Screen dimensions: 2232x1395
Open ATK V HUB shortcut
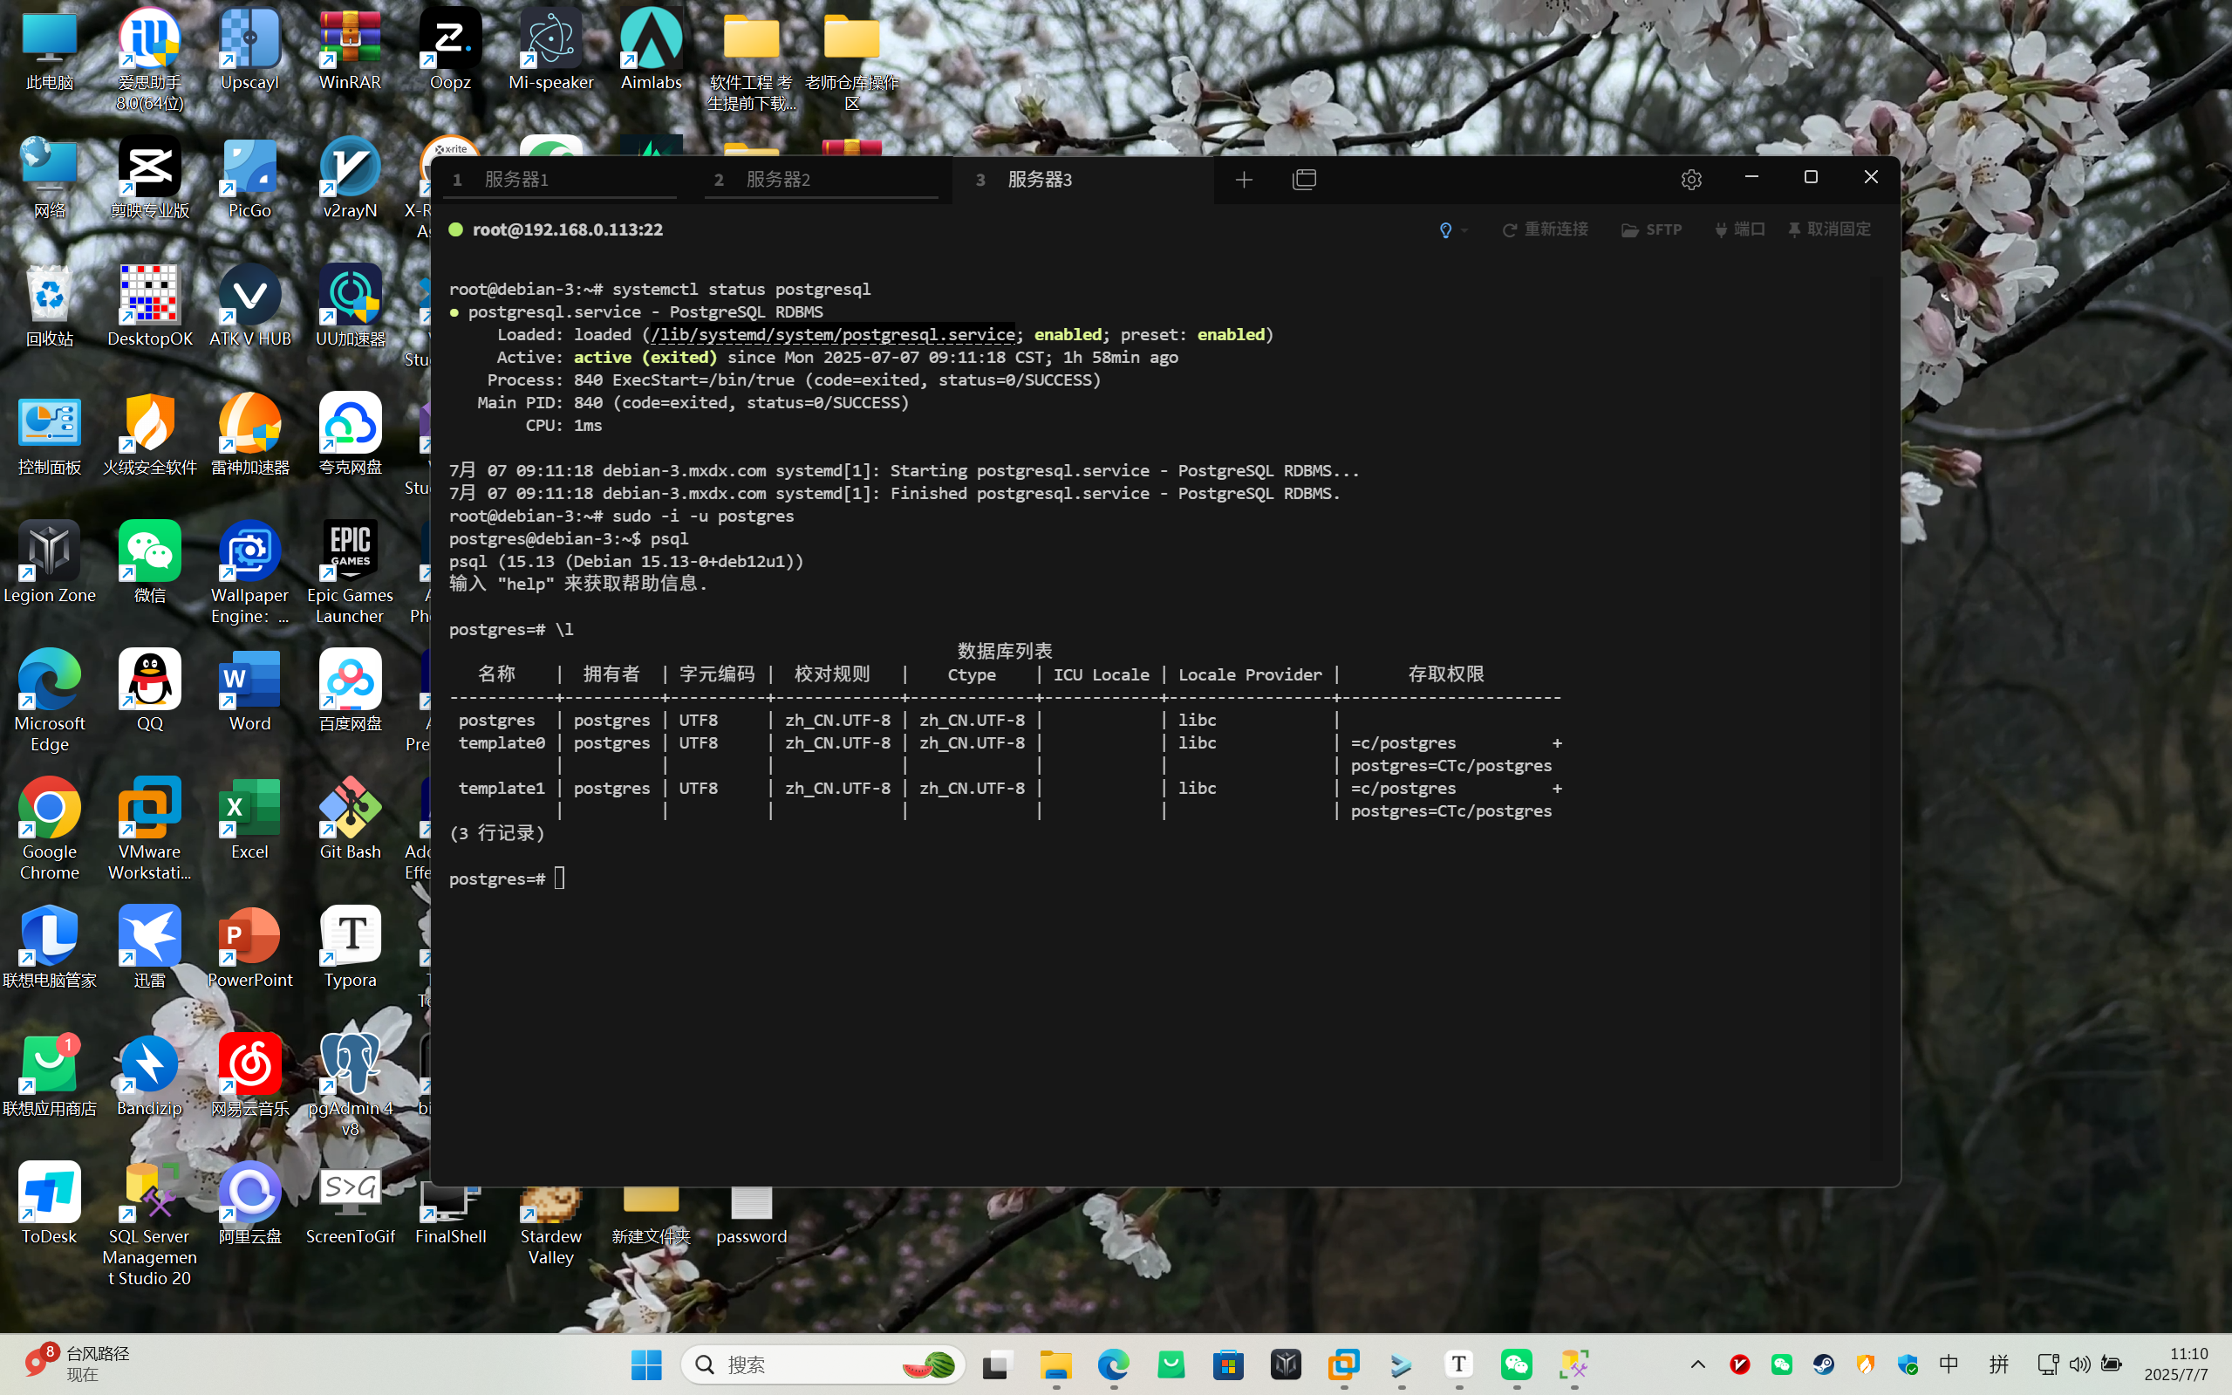[x=250, y=307]
